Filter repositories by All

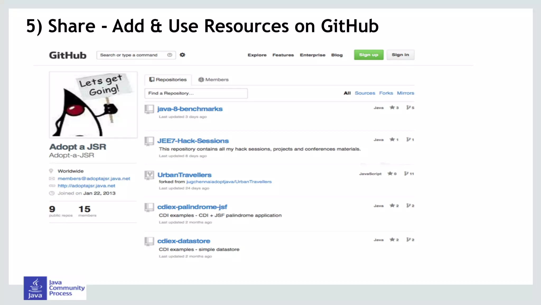(347, 93)
